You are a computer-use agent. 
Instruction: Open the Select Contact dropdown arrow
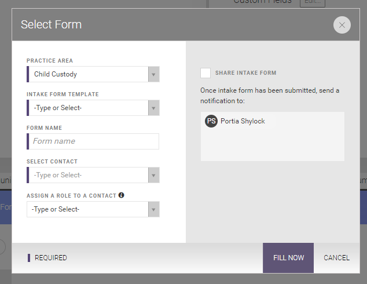pos(154,175)
